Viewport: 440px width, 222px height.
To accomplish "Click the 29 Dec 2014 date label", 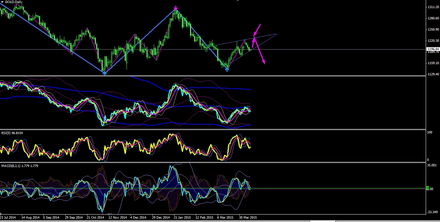I will click(x=161, y=217).
